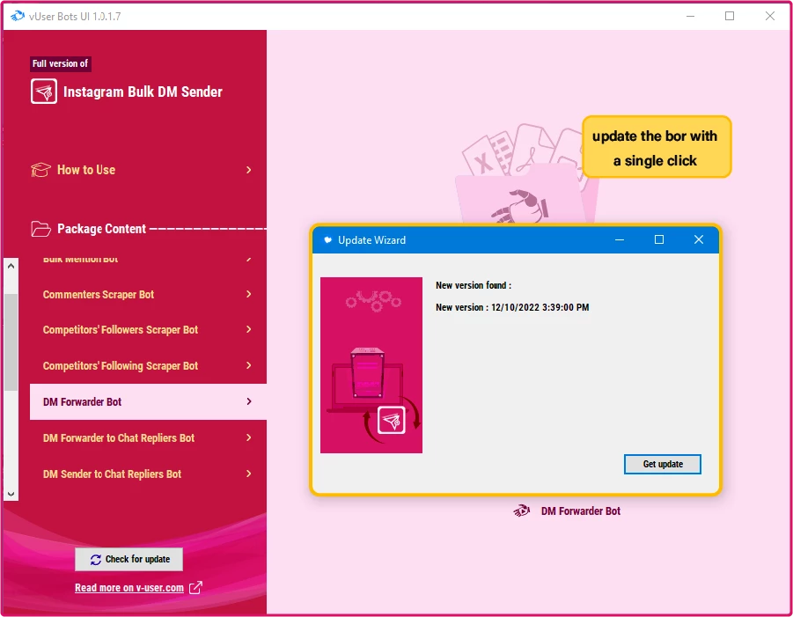Click the refresh icon on Check for update

tap(96, 559)
